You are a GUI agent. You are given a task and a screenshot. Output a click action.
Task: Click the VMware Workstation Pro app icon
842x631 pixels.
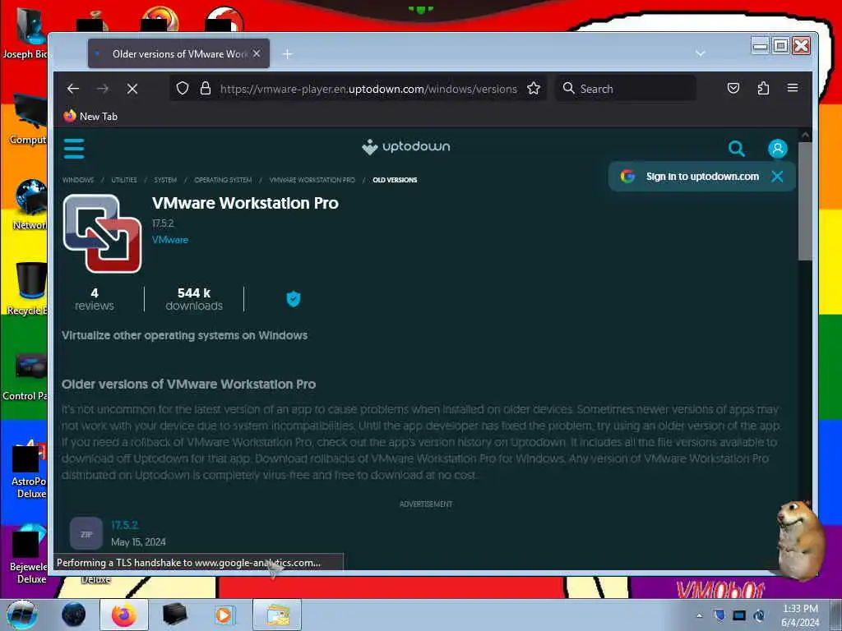pyautogui.click(x=102, y=233)
